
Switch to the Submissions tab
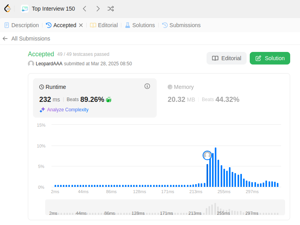181,25
